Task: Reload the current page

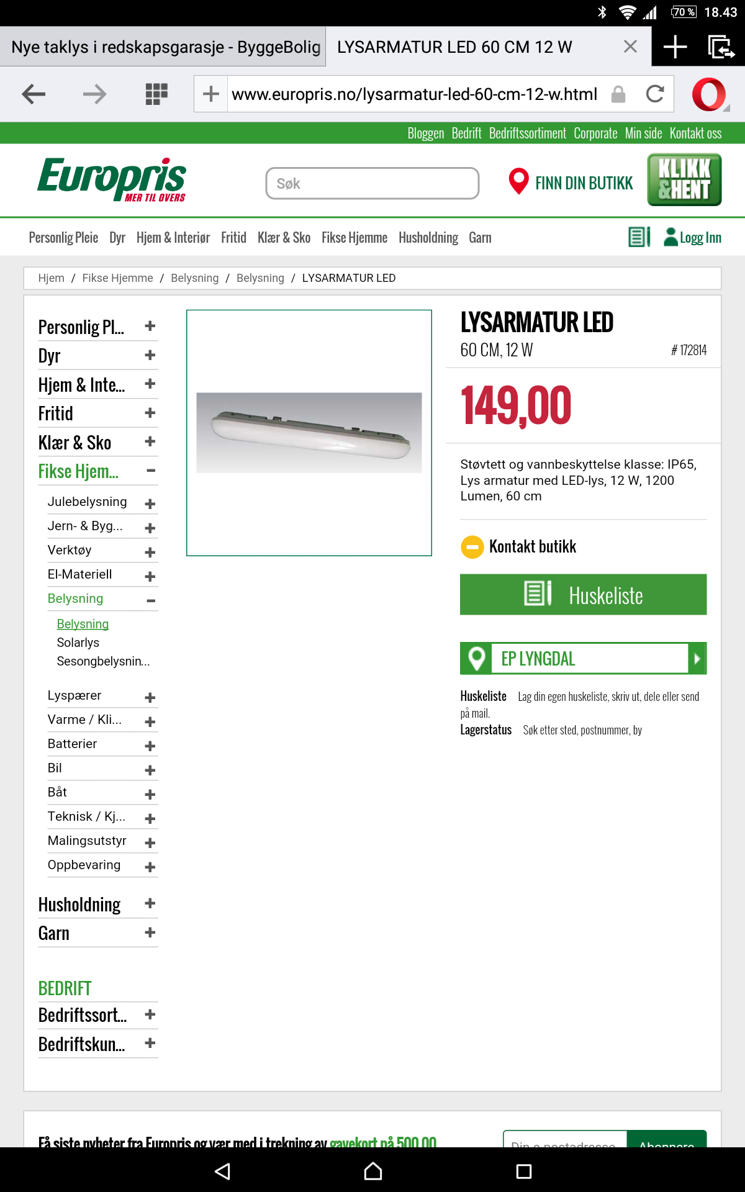Action: tap(655, 94)
